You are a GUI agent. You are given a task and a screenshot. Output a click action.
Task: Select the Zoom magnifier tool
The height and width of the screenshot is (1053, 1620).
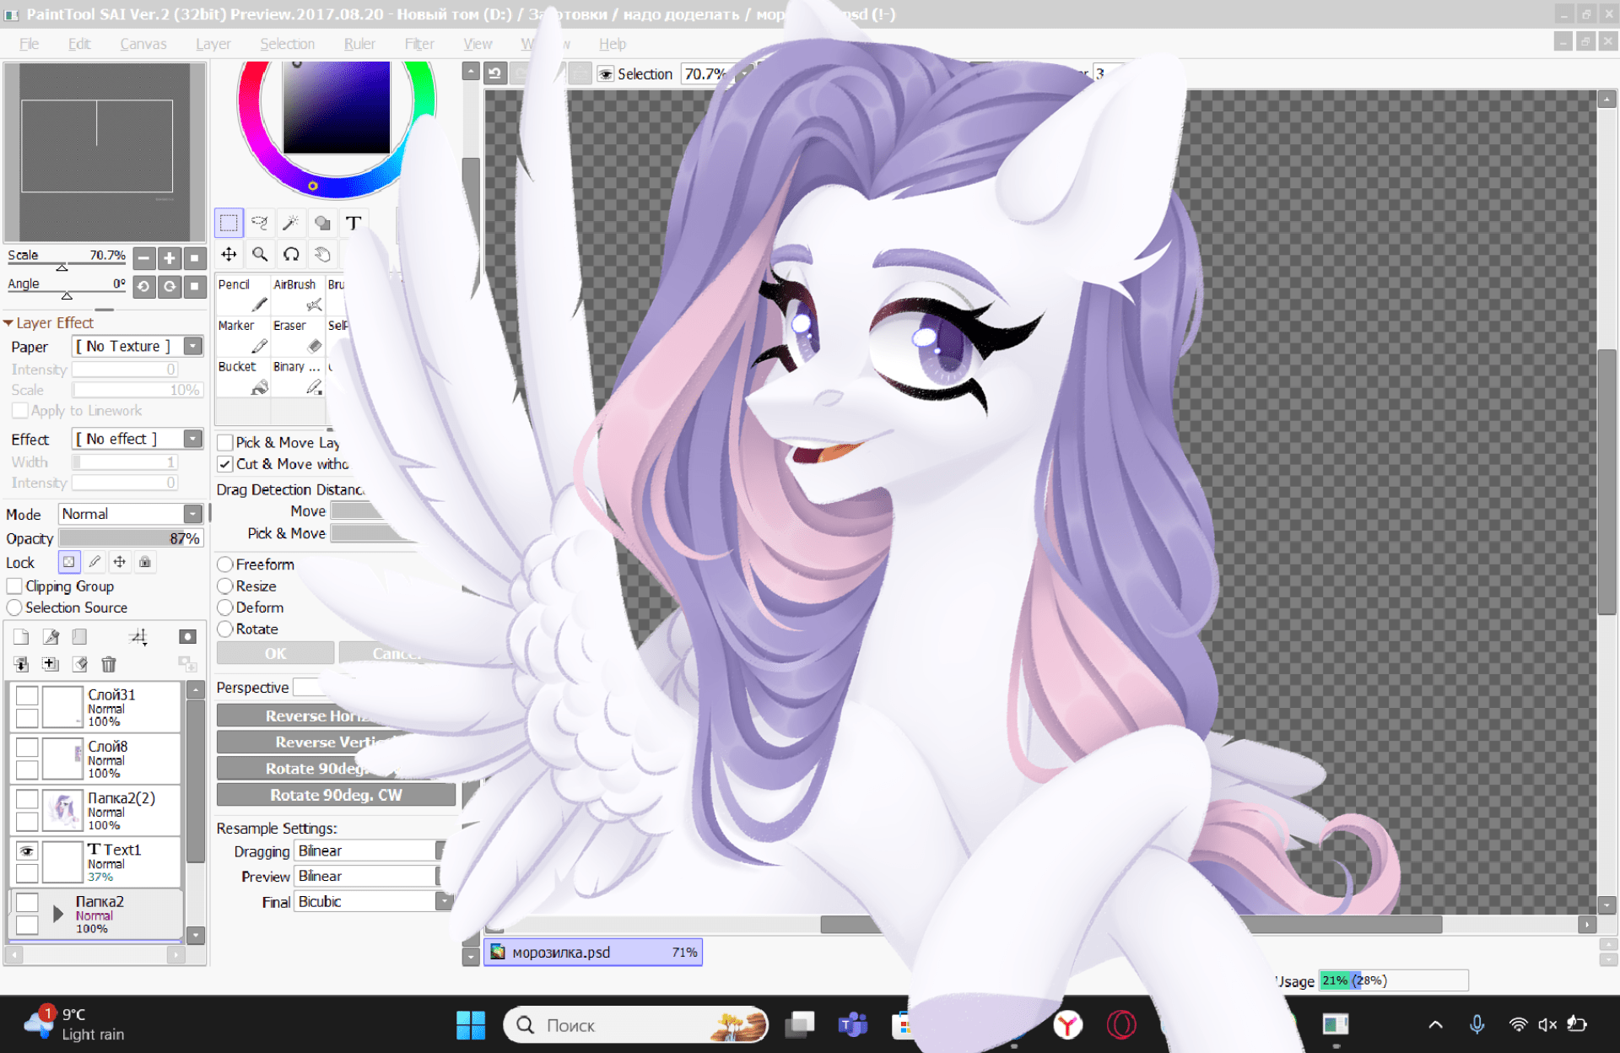[x=260, y=254]
